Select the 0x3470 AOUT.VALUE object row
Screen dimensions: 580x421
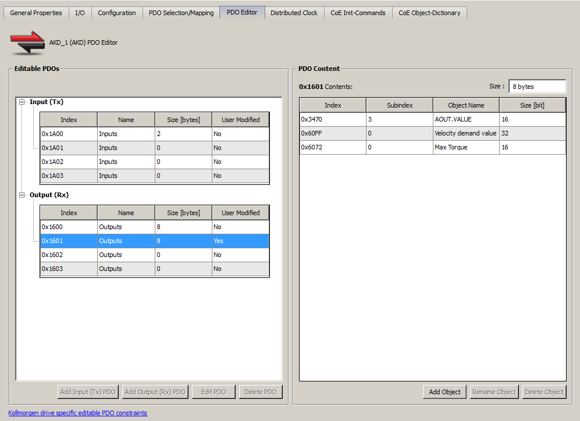432,119
